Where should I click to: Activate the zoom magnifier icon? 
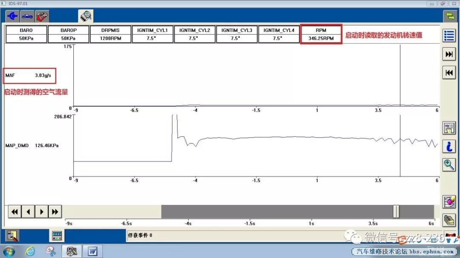[449, 165]
